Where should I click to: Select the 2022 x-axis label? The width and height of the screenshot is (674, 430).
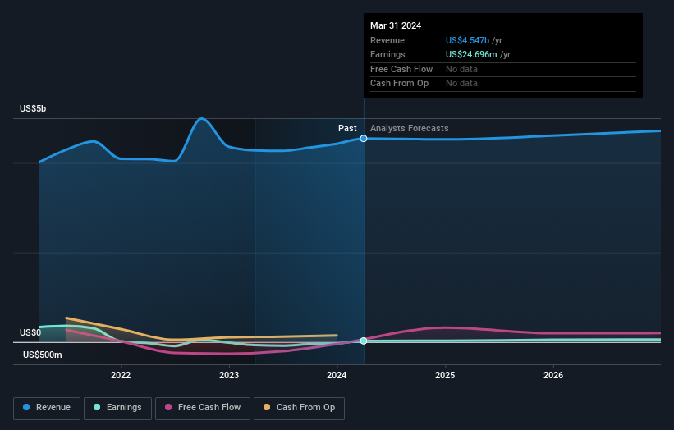coord(121,375)
